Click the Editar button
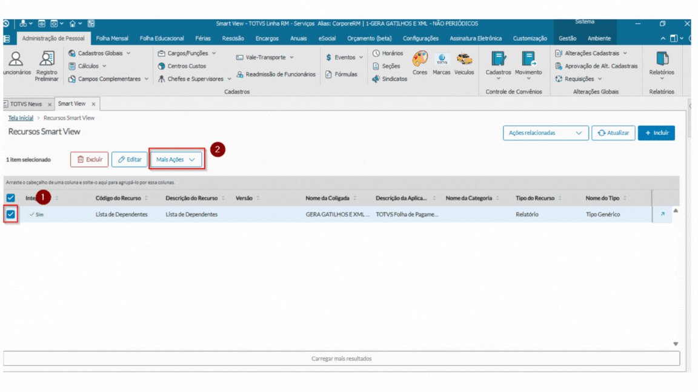 click(130, 160)
